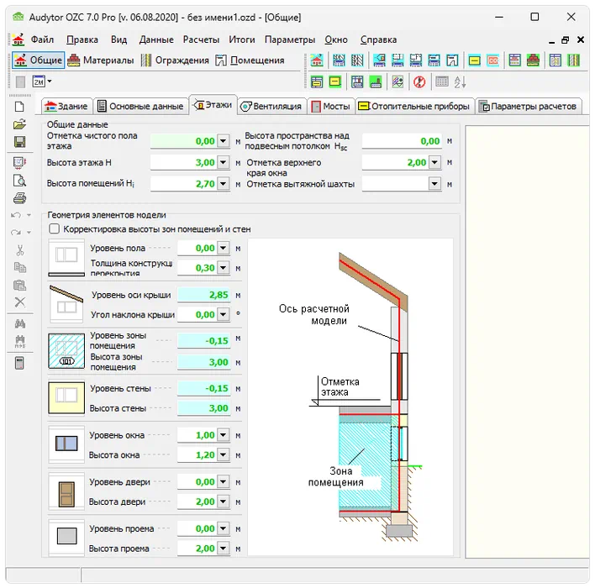Click the Помещения toolbar button
Screen dimensions: 595x588
coord(250,60)
